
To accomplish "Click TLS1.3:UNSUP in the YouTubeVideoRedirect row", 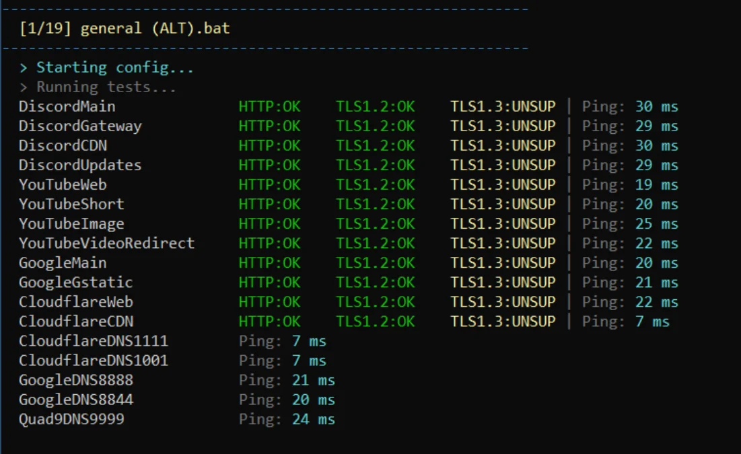I will (x=503, y=243).
